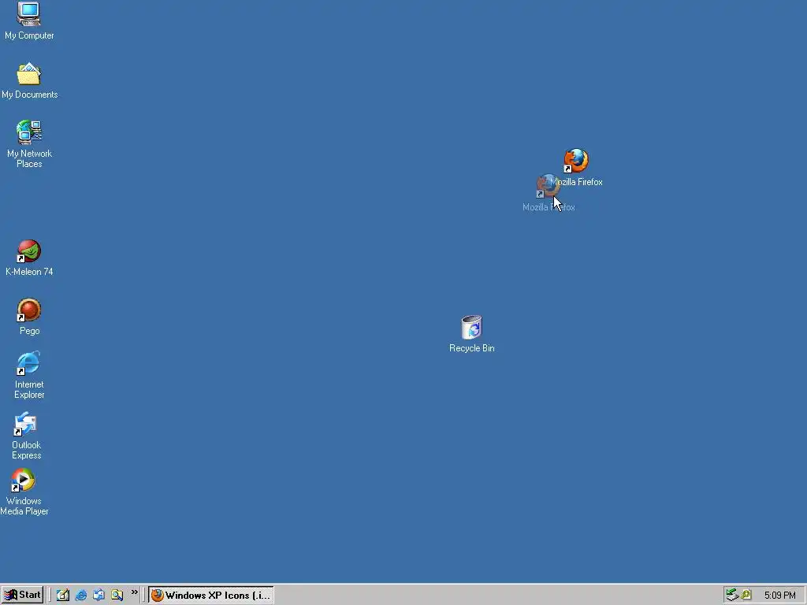Launch Outlook Express from quick launch
Screen dimensions: 807x605
pos(99,595)
